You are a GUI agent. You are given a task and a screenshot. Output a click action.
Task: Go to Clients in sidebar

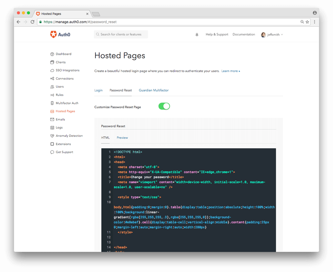coord(61,62)
